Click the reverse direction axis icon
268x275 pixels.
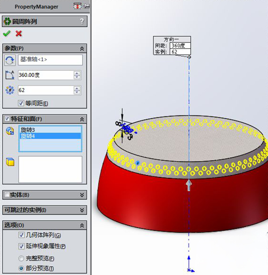point(10,60)
